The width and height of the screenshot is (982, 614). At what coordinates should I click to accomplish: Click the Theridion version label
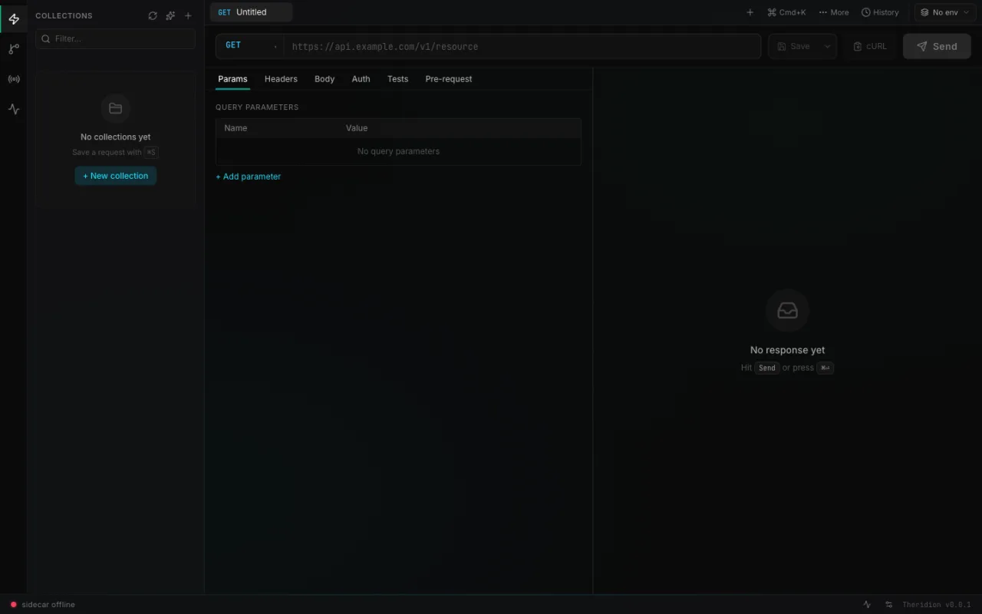coord(937,605)
